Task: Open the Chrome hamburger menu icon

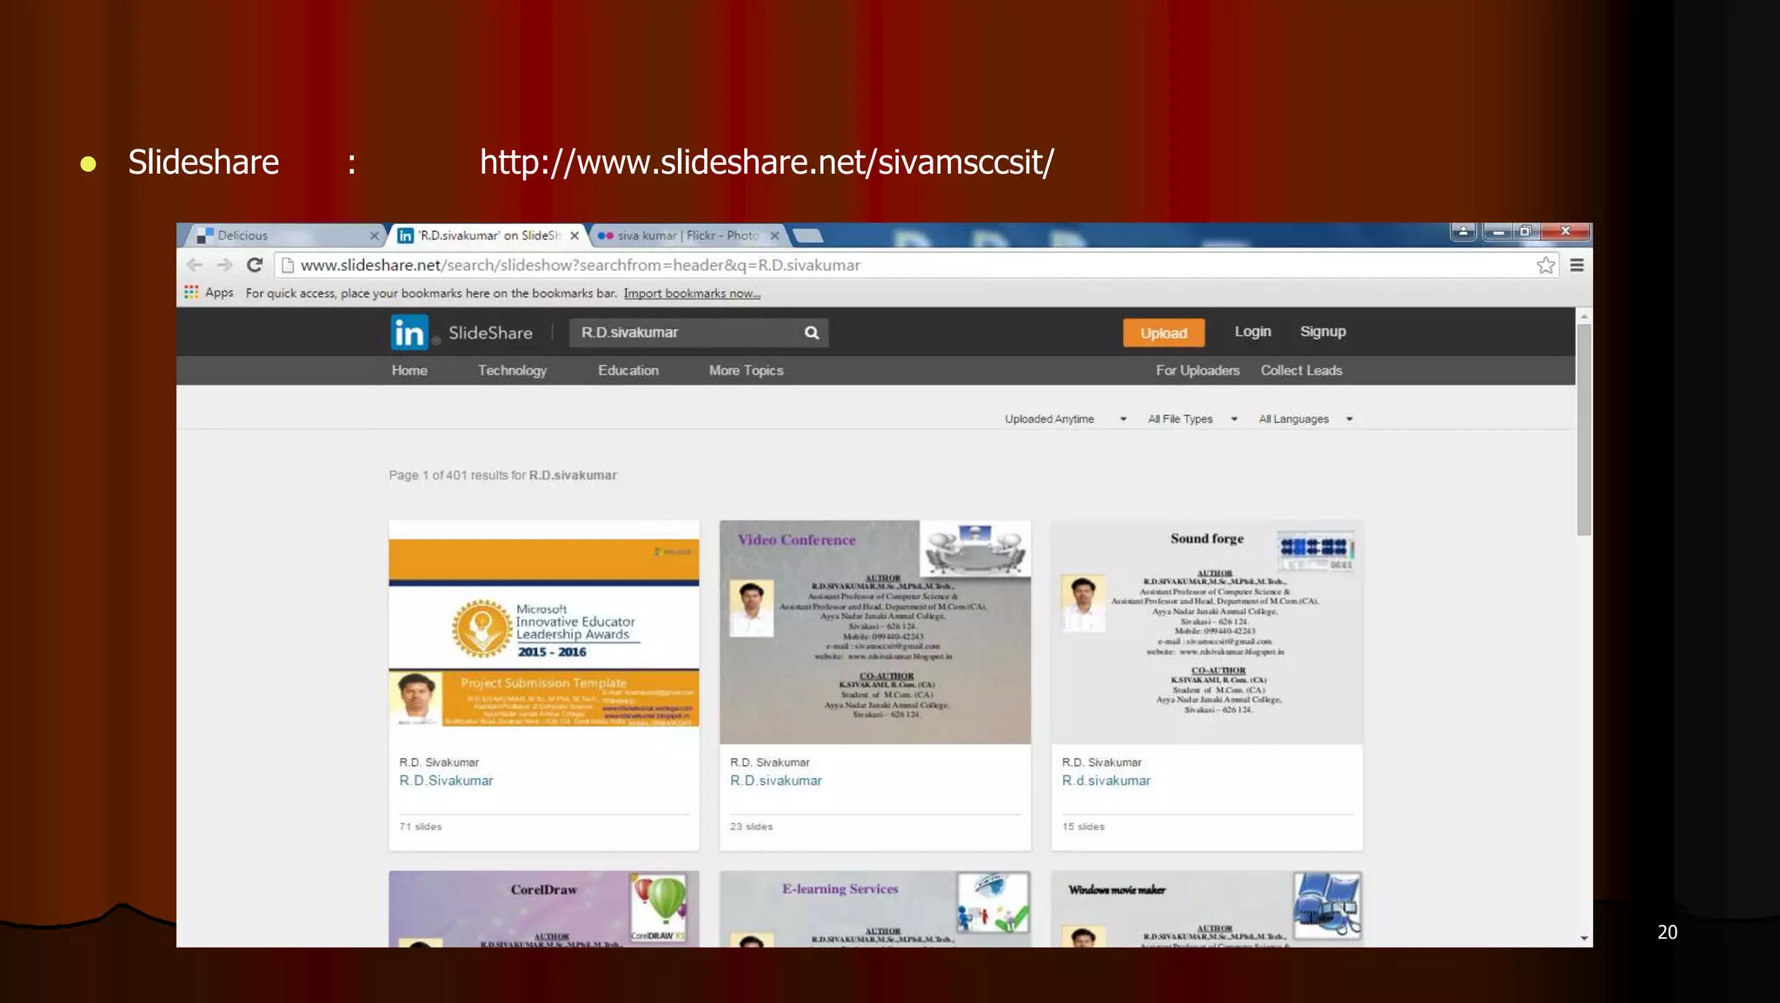Action: [1577, 265]
